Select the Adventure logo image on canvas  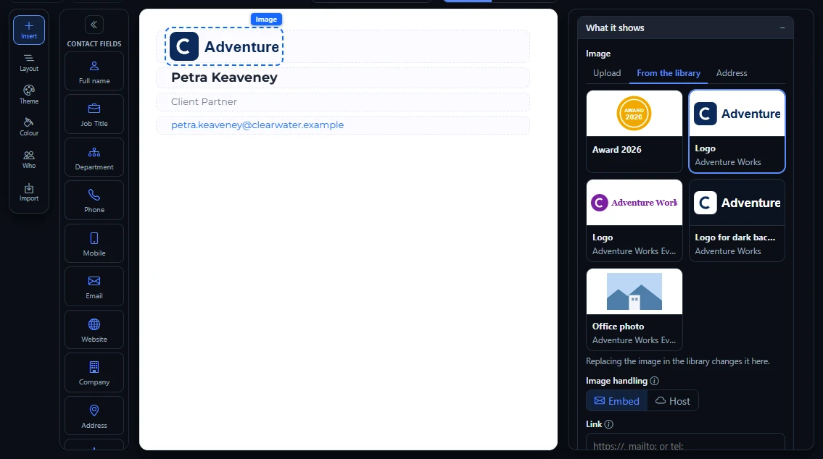point(224,46)
